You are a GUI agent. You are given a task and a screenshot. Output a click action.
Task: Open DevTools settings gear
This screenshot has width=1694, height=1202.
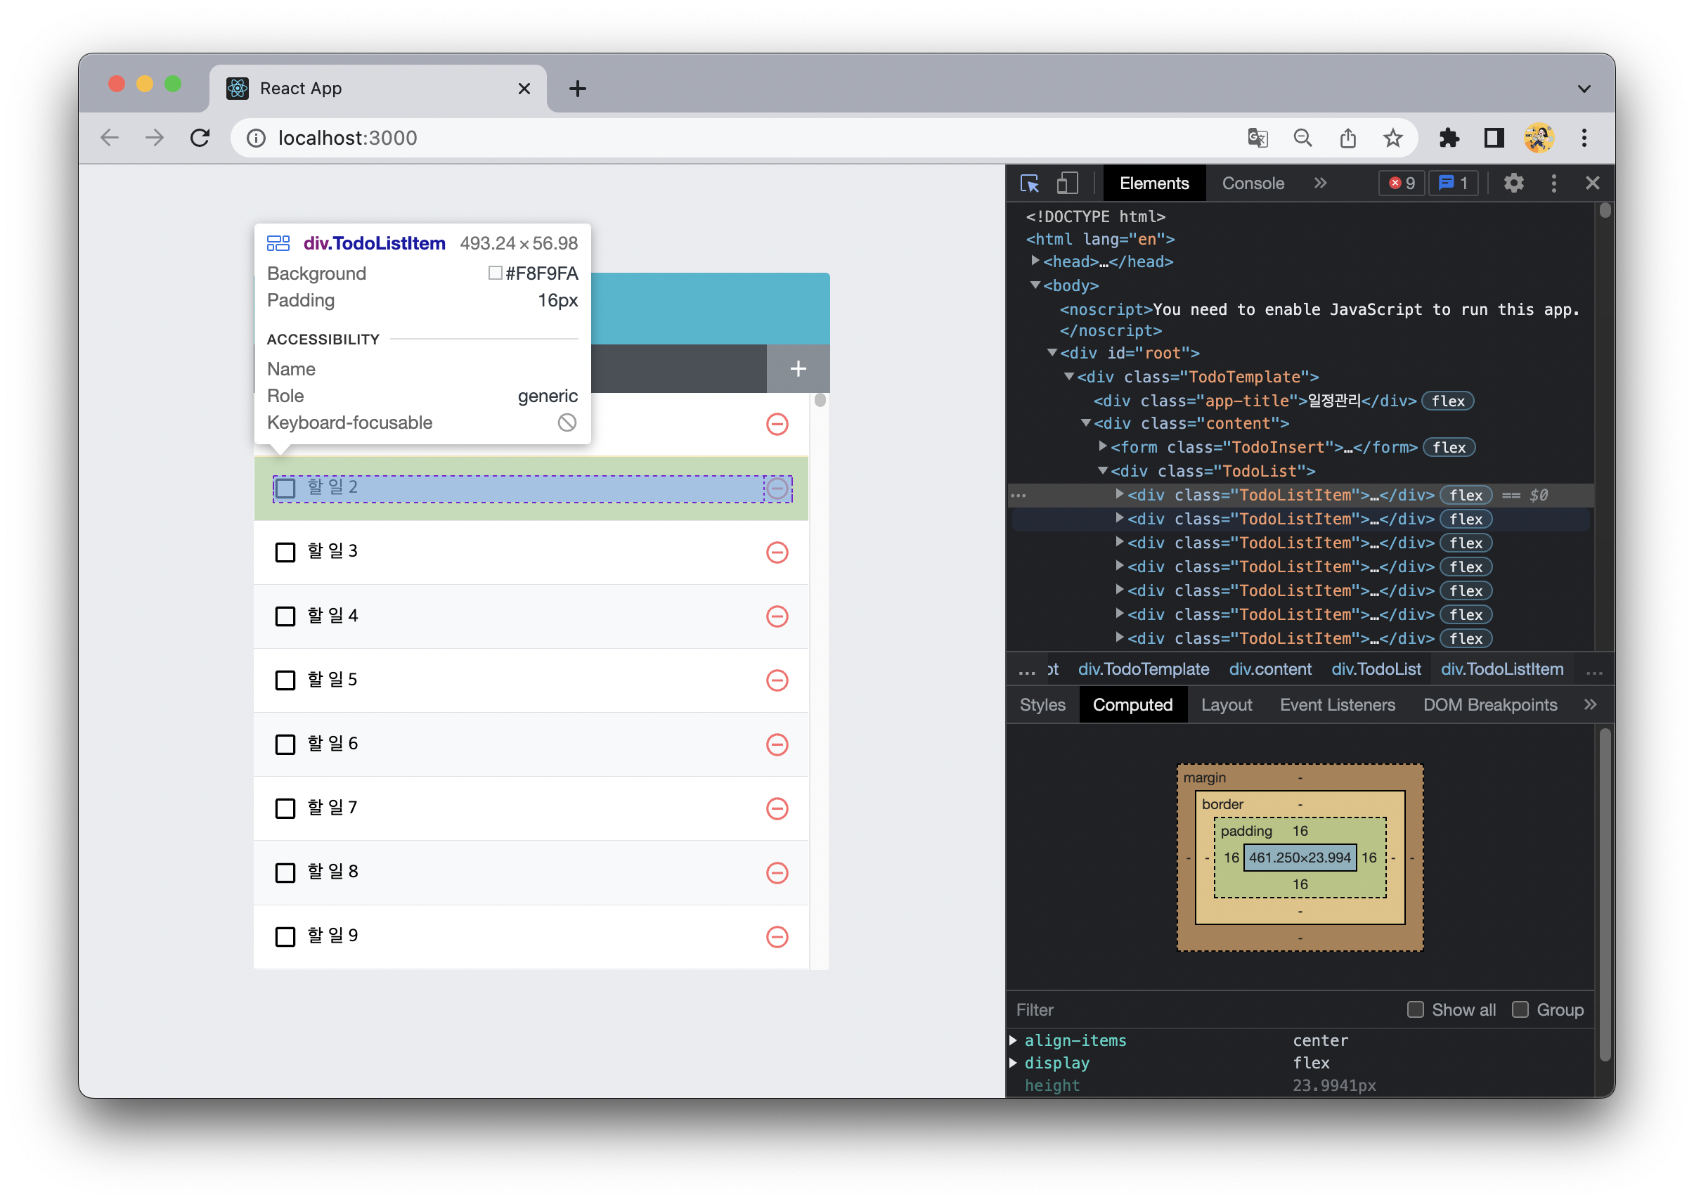click(1513, 183)
